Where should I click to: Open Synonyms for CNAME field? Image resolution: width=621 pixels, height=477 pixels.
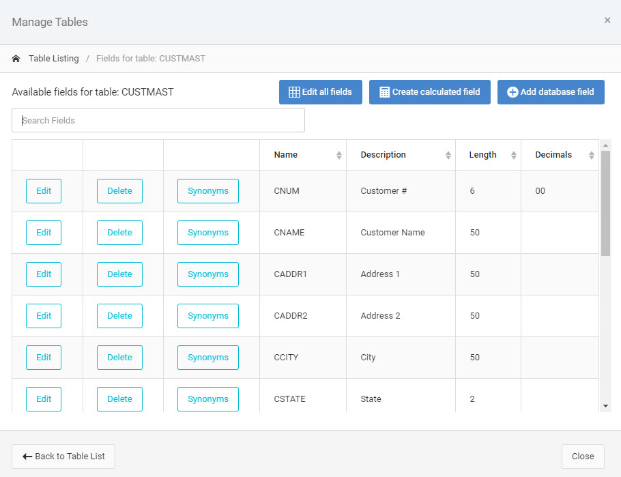coord(208,233)
